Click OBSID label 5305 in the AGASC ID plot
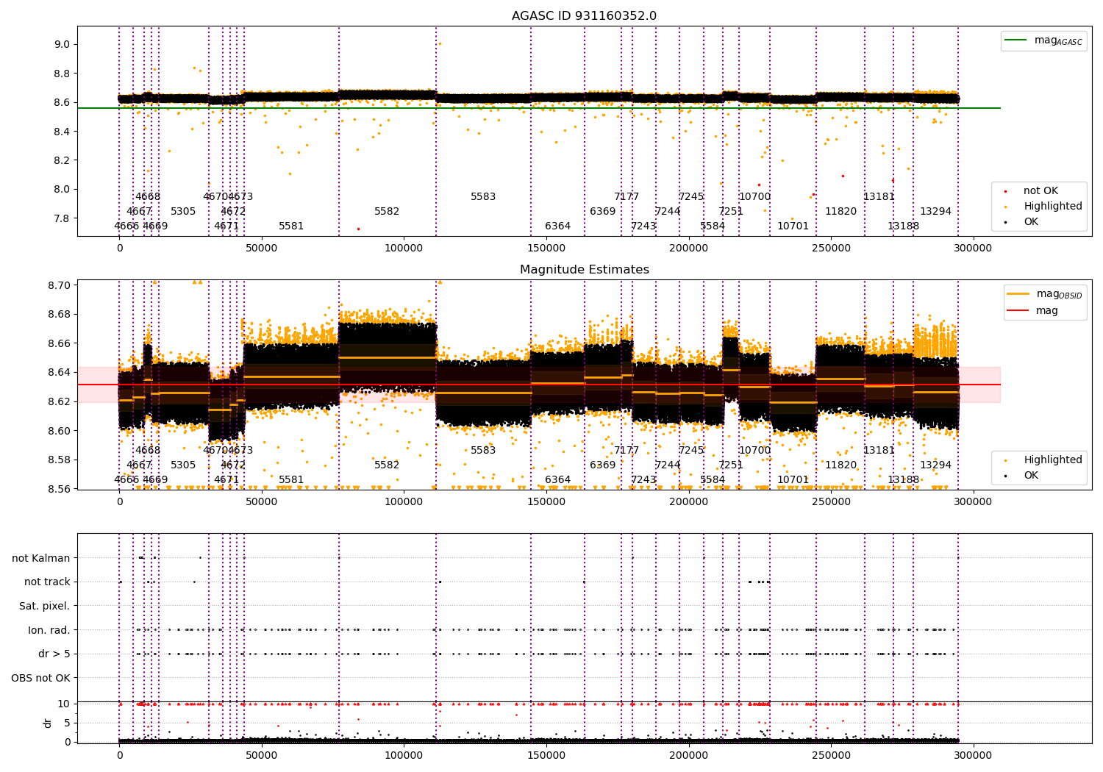This screenshot has height=772, width=1103. coord(183,212)
